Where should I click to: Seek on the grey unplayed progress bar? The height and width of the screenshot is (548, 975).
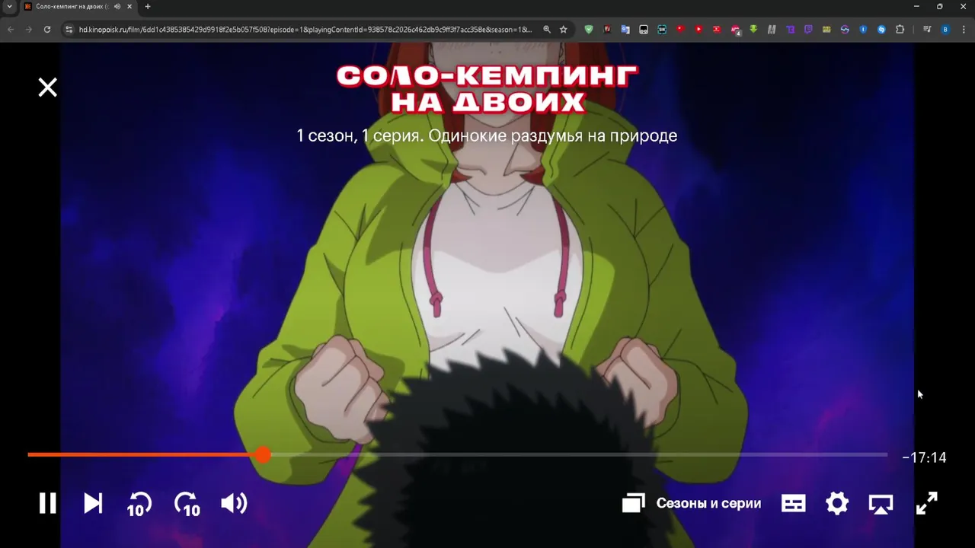(x=579, y=454)
